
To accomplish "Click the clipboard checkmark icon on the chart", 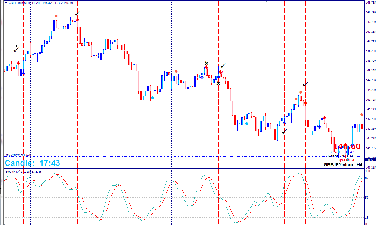I will [x=16, y=51].
